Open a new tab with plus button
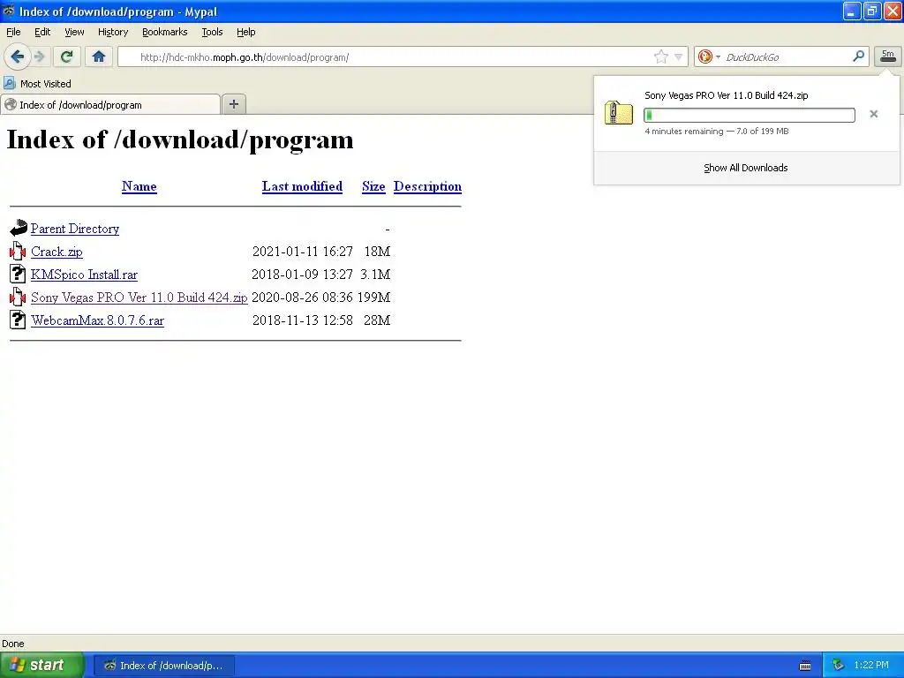 [233, 104]
